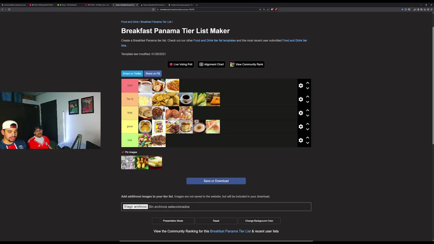Click the page vertical scrollbar
434x244 pixels.
click(433, 85)
